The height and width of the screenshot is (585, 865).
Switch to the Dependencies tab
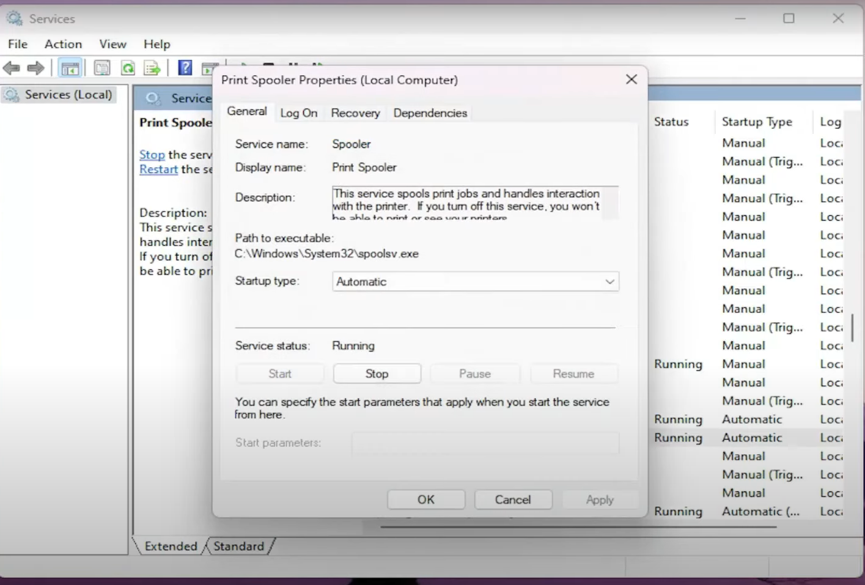pos(430,112)
